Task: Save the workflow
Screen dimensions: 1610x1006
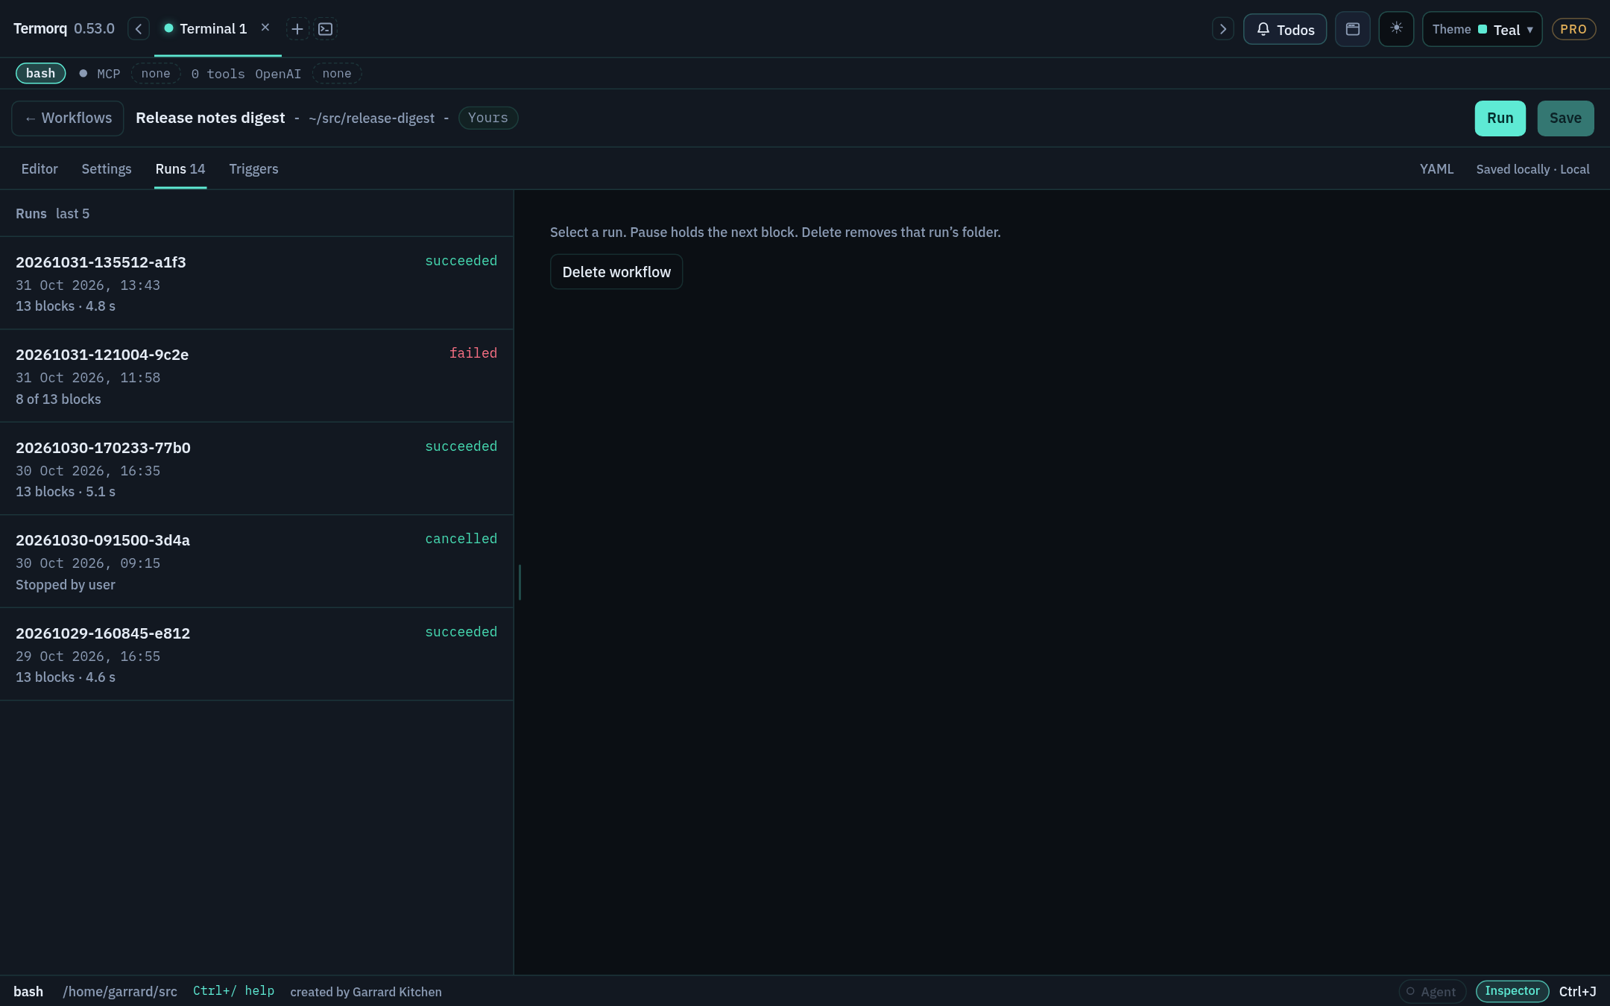Action: coord(1565,118)
